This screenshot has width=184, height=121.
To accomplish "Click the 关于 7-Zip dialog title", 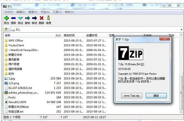I will [122, 39].
